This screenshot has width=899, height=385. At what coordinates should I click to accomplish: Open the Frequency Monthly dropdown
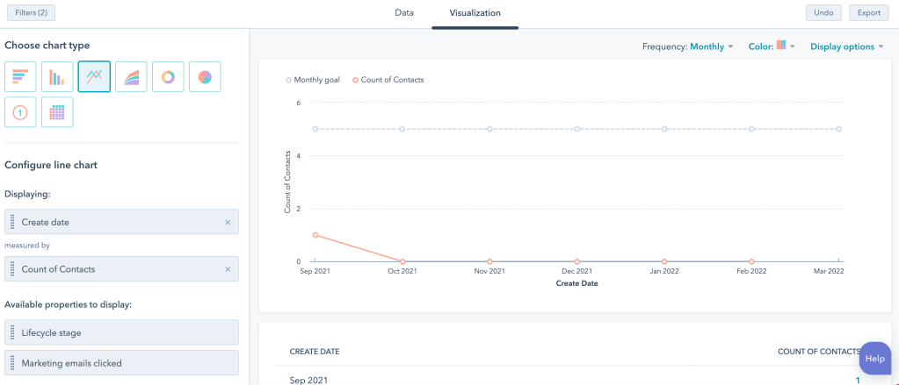tap(711, 46)
